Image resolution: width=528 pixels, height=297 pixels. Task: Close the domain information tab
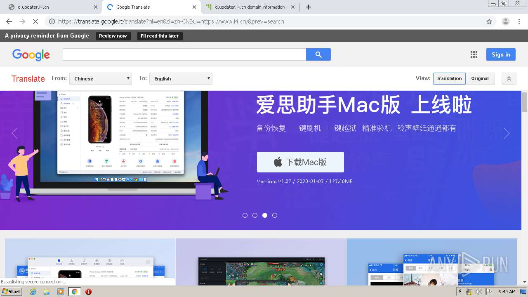pos(293,7)
